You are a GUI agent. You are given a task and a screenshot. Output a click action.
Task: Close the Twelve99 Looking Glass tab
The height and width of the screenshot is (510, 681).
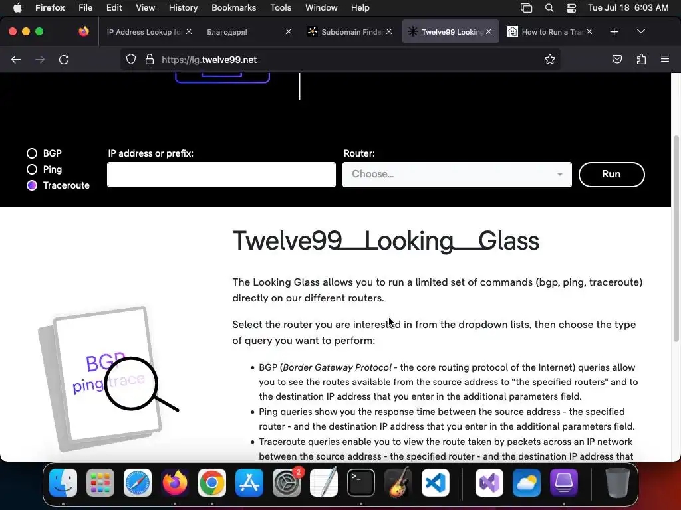coord(489,31)
